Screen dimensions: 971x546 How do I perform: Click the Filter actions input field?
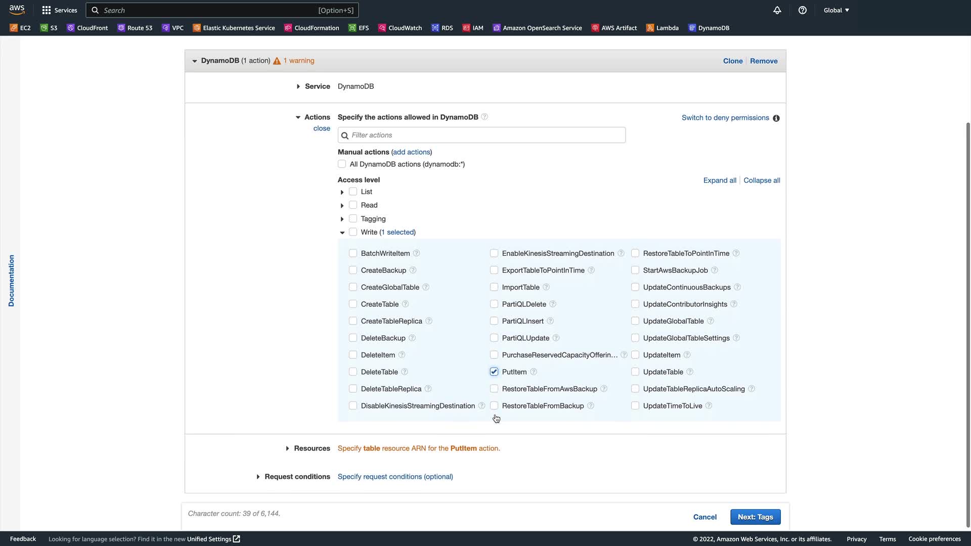click(x=481, y=135)
